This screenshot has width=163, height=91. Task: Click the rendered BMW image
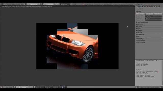pyautogui.click(x=77, y=46)
